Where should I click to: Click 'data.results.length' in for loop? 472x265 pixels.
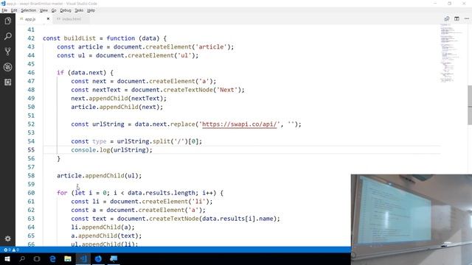point(162,193)
